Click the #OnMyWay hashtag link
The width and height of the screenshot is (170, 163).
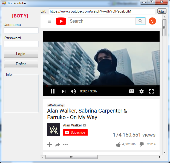click(x=56, y=105)
